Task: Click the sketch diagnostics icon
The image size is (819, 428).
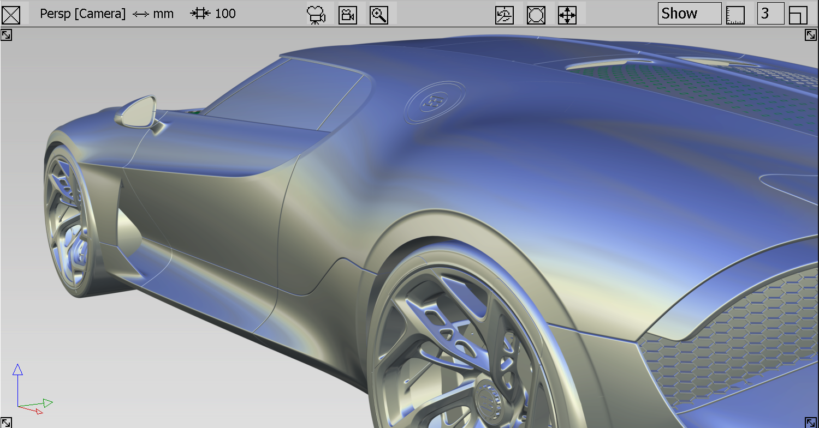Action: tap(504, 15)
